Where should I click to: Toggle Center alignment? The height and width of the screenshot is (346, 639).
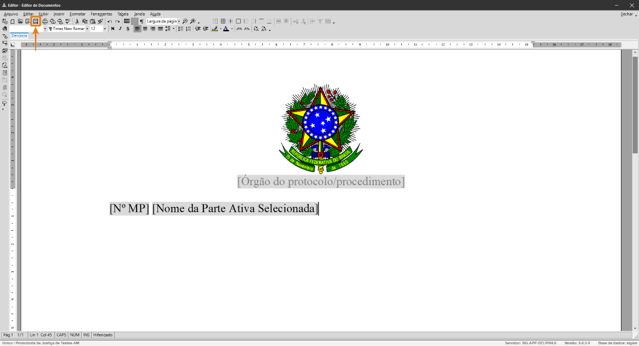[145, 29]
